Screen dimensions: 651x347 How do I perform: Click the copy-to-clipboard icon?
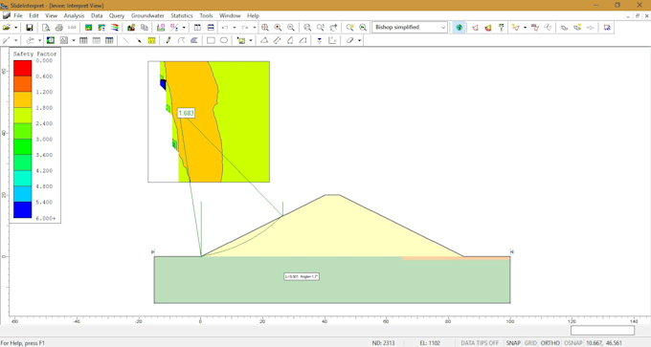pos(145,28)
